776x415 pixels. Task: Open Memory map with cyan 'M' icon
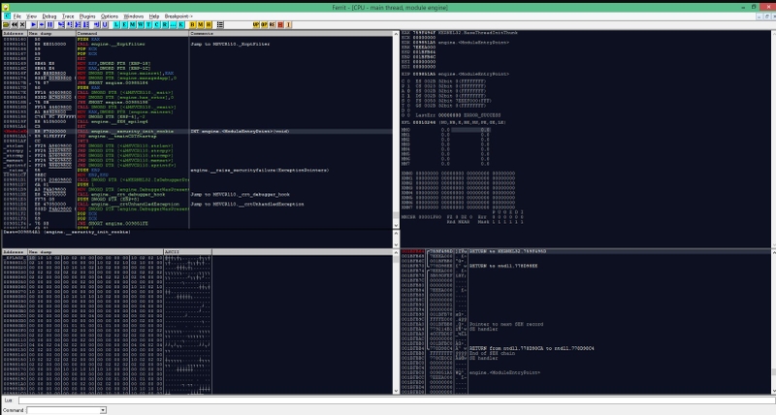tap(132, 25)
